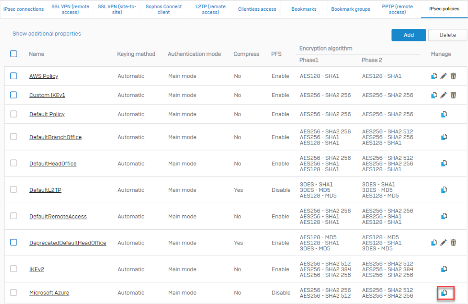Open the Sophos Connect client tab
Image resolution: width=468 pixels, height=304 pixels.
(x=164, y=9)
